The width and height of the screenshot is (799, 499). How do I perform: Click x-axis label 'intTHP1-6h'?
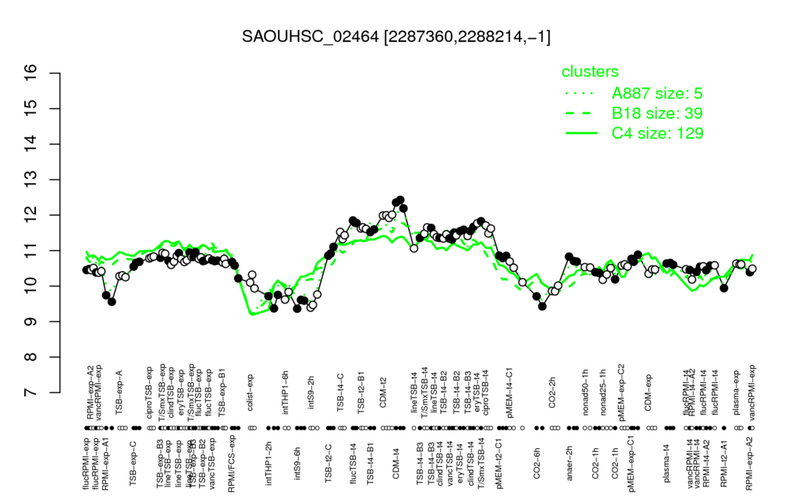(286, 394)
